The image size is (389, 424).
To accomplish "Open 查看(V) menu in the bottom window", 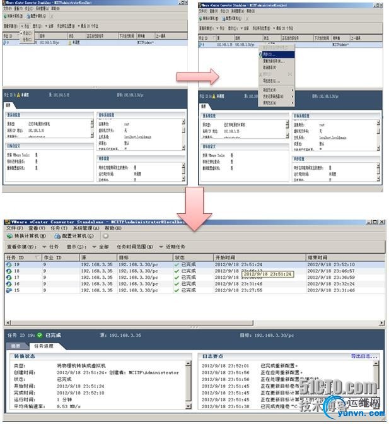I will tap(37, 228).
